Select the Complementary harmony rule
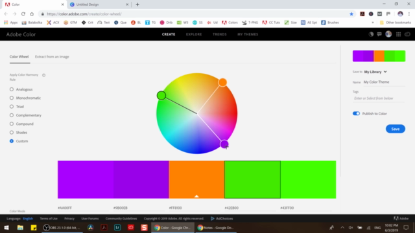The width and height of the screenshot is (415, 233). pyautogui.click(x=25, y=115)
